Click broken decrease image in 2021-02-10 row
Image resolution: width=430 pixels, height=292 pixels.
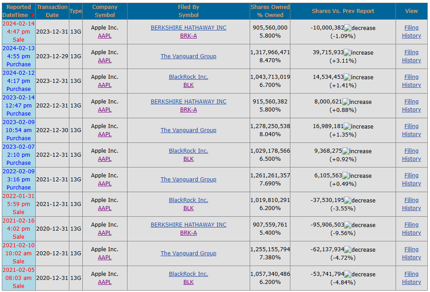click(348, 250)
